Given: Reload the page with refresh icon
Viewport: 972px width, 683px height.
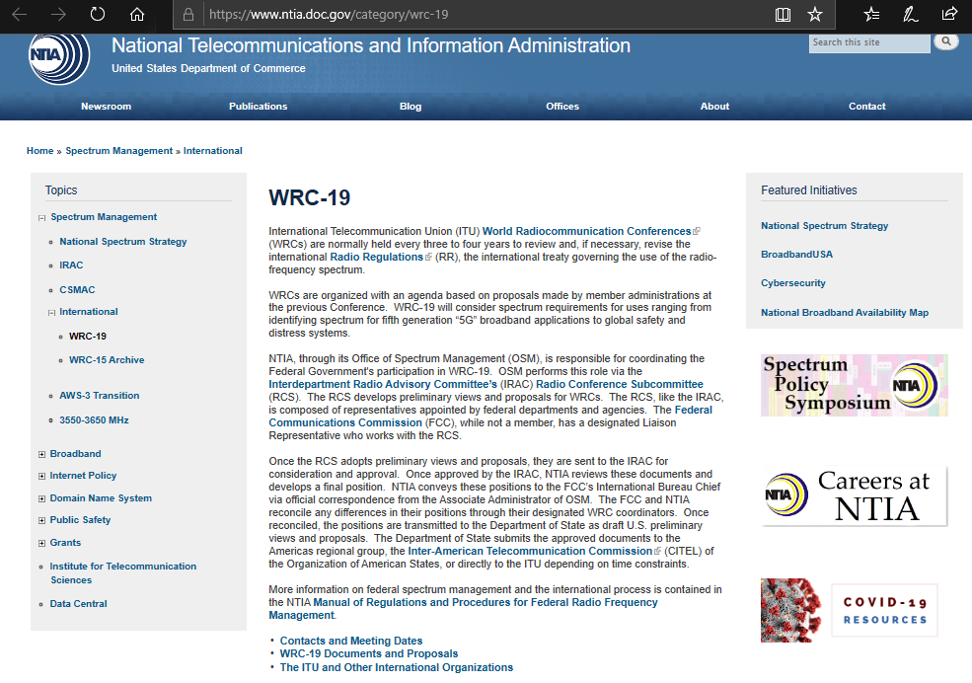Looking at the screenshot, I should pos(98,14).
